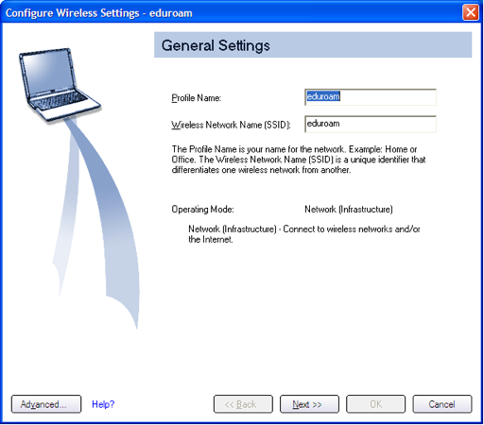Viewport: 484px width, 425px height.
Task: Click the Wireless Network Name (SSID) label
Action: tap(231, 125)
